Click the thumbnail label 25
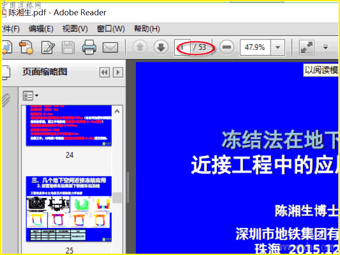This screenshot has height=255, width=340. (69, 250)
